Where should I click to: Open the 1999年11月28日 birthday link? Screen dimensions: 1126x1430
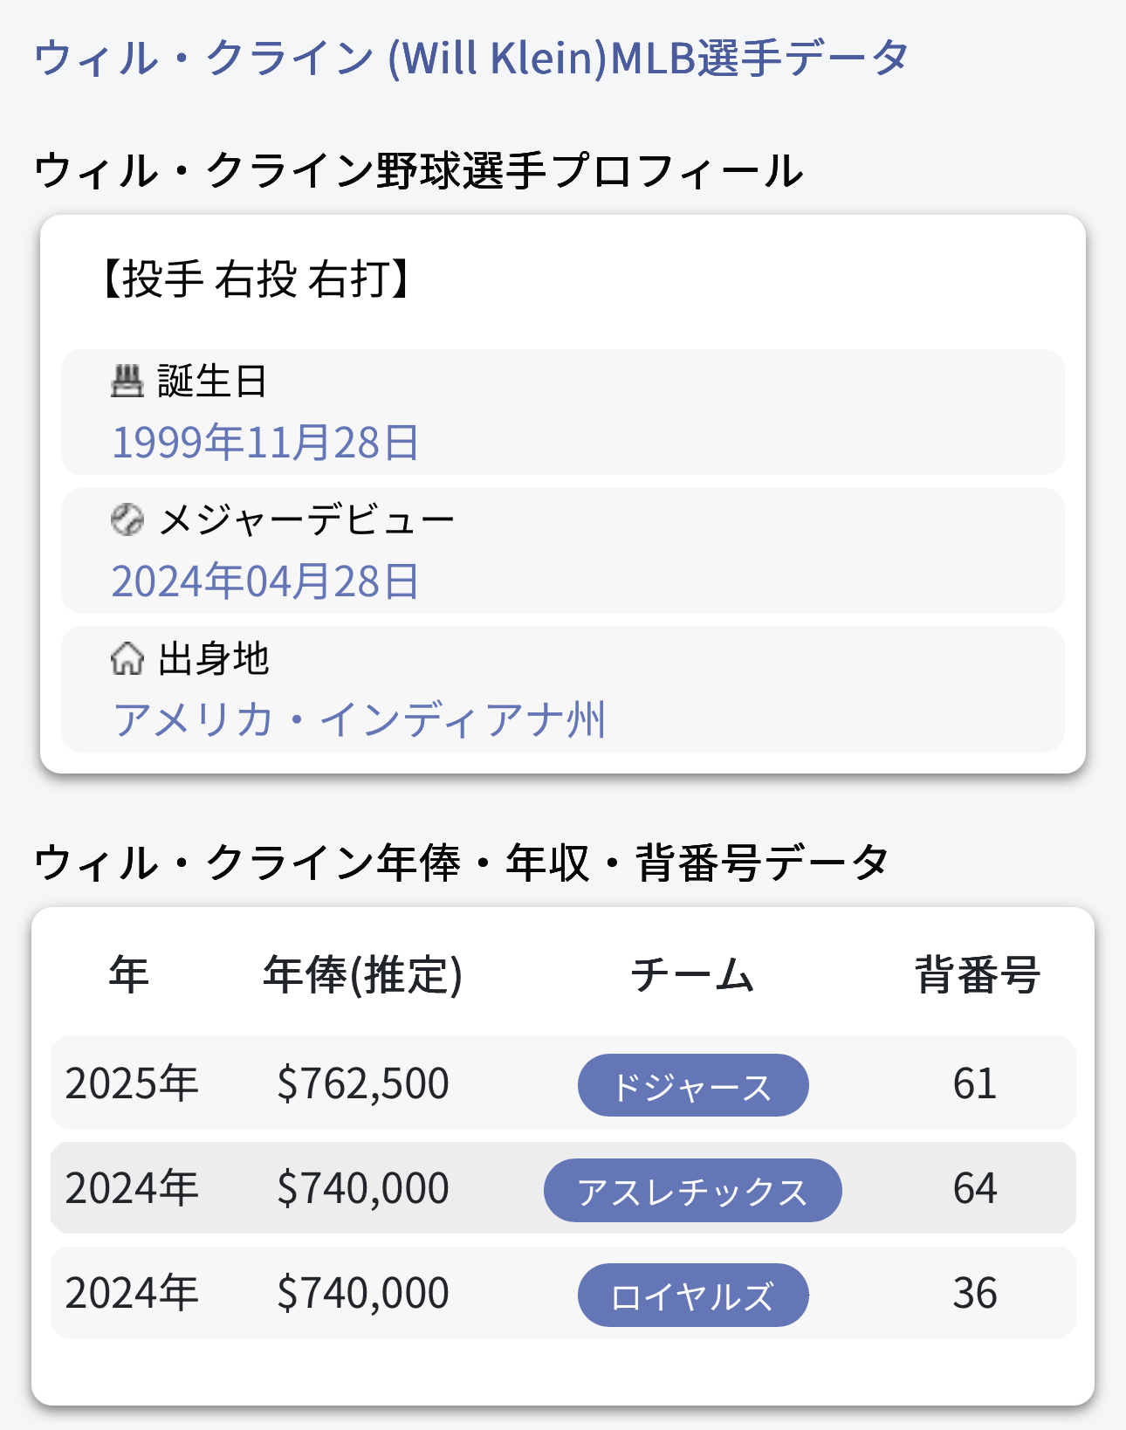[265, 442]
